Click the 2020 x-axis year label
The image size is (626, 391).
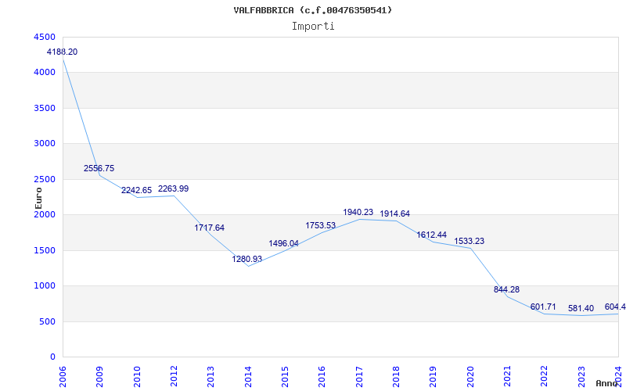coord(470,377)
